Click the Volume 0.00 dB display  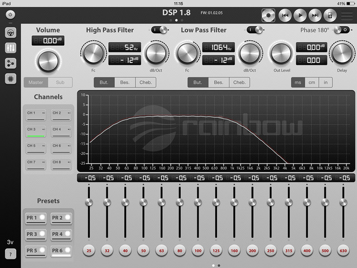point(48,41)
